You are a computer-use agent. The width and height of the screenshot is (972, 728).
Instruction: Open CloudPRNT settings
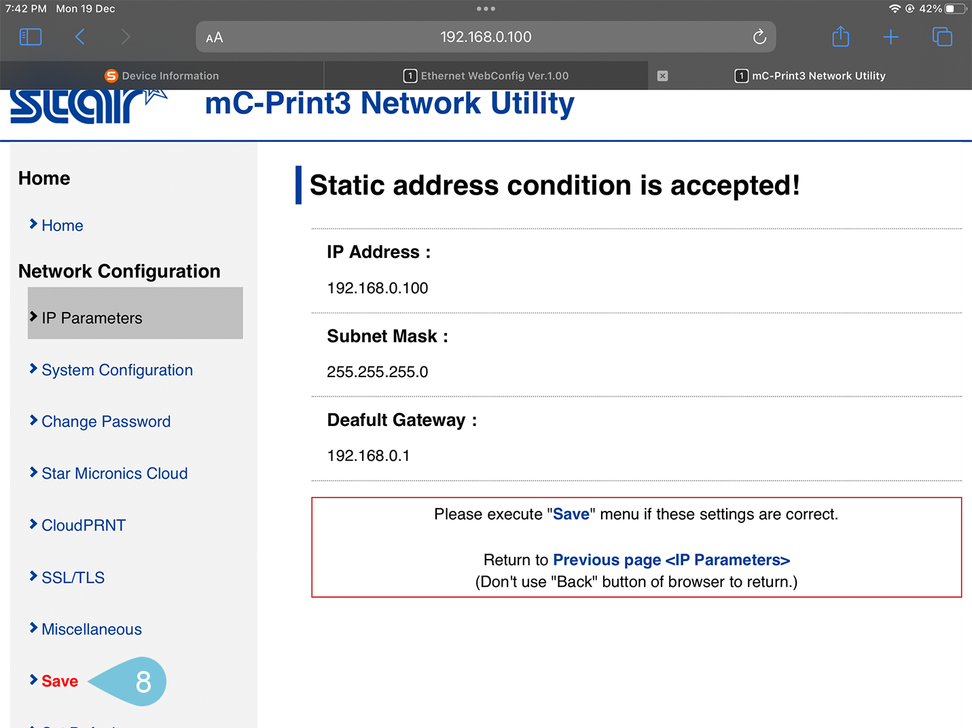pos(84,526)
